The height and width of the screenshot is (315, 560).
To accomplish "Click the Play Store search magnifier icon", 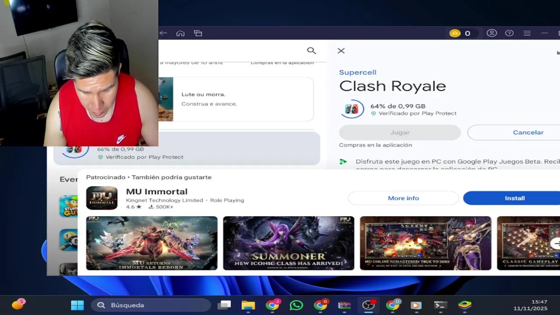I will pyautogui.click(x=311, y=51).
